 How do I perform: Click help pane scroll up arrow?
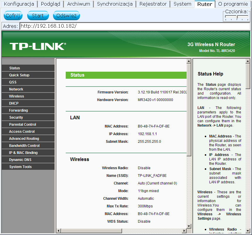click(248, 61)
